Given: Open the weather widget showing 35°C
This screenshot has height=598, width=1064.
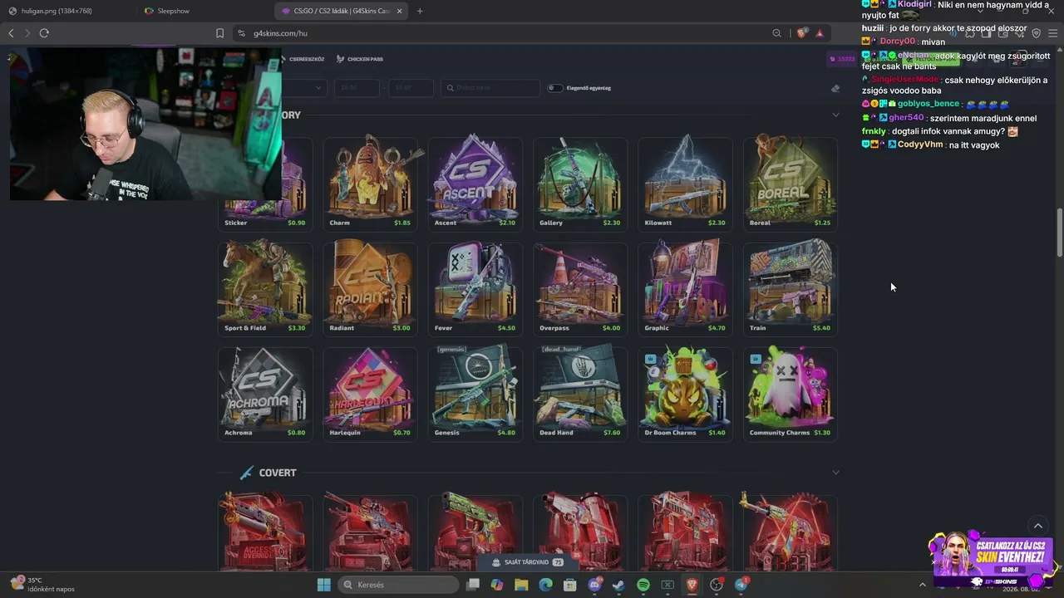Looking at the screenshot, I should [x=42, y=585].
